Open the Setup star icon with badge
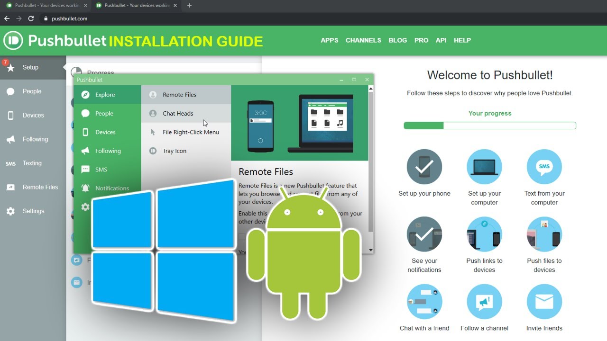Viewport: 607px width, 341px height. [10, 67]
